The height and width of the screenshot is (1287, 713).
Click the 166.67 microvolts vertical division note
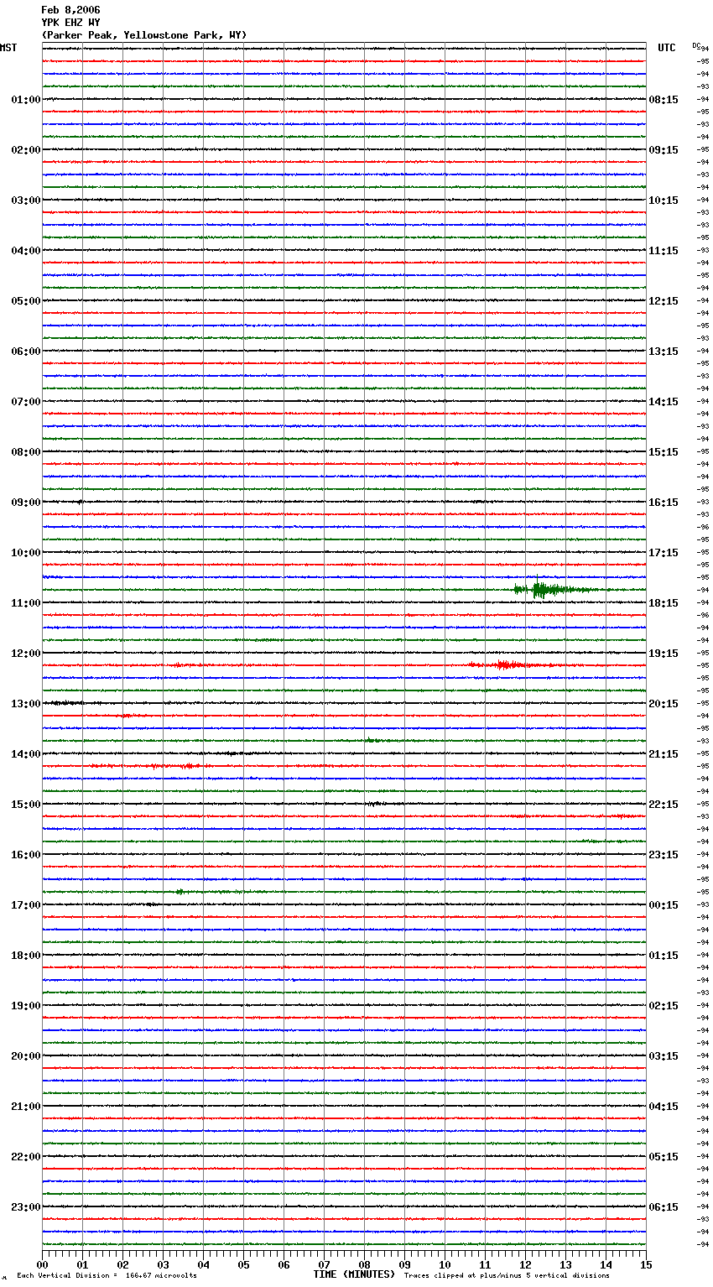pyautogui.click(x=107, y=1276)
